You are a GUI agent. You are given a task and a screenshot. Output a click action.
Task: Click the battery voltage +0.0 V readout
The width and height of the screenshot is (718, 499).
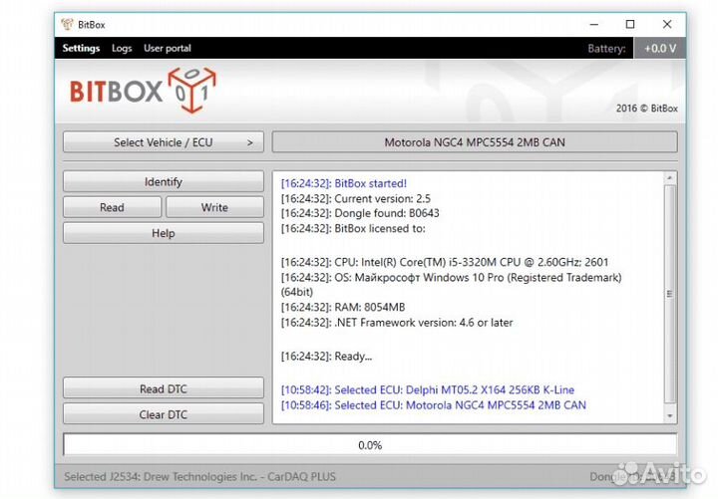click(660, 48)
